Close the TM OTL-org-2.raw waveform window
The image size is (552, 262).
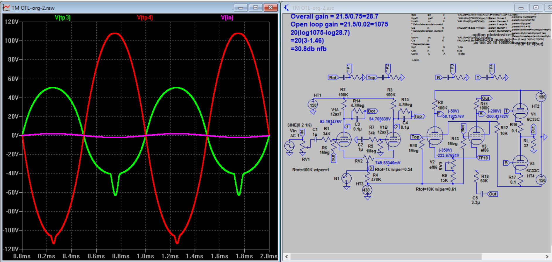point(270,8)
